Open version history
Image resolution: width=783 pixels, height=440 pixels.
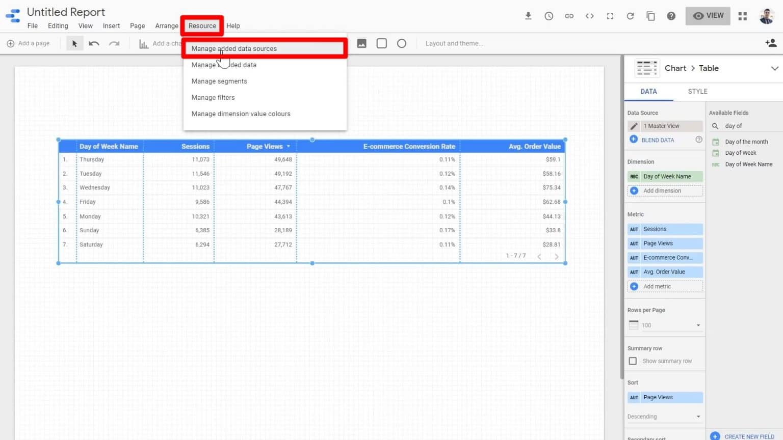[x=549, y=16]
